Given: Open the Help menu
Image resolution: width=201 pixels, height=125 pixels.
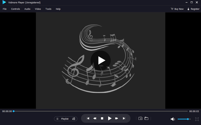Looking at the screenshot, I should 58,9.
